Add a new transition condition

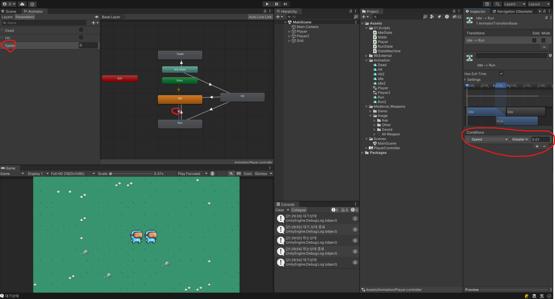537,146
